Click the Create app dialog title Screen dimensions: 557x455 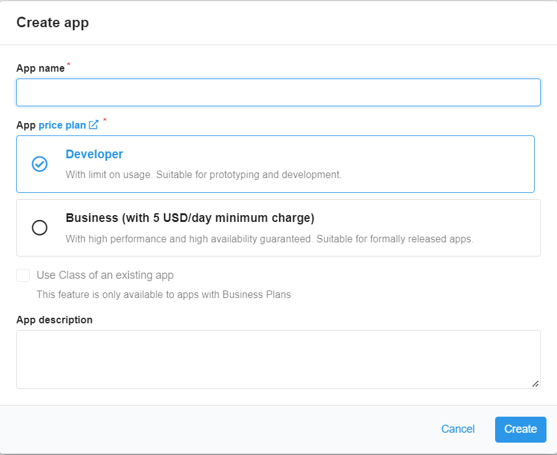pyautogui.click(x=53, y=22)
